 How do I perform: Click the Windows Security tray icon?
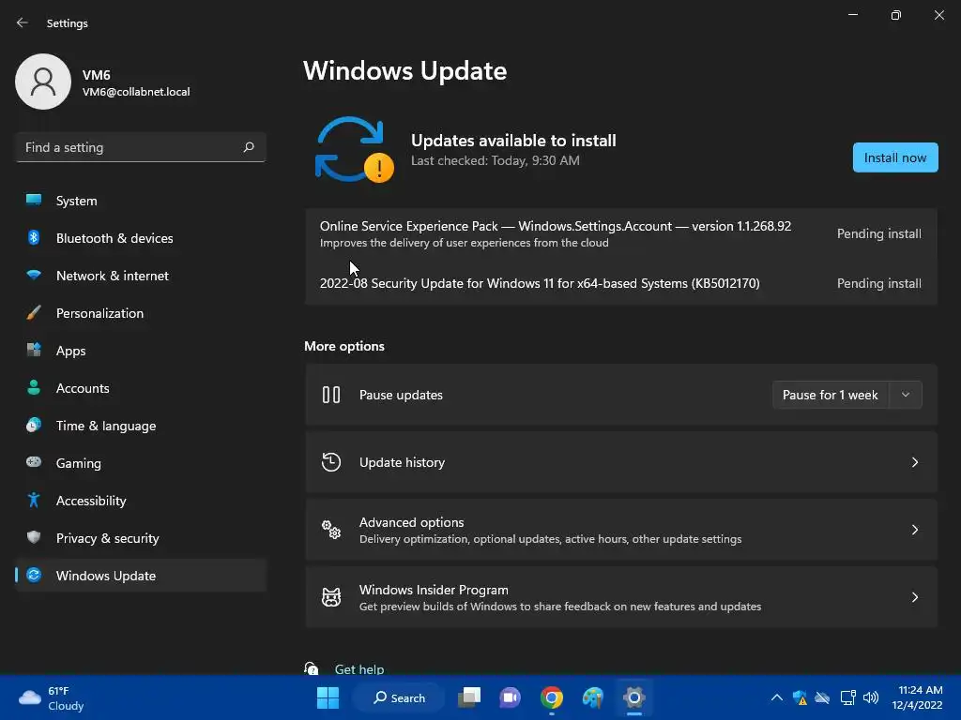tap(800, 697)
